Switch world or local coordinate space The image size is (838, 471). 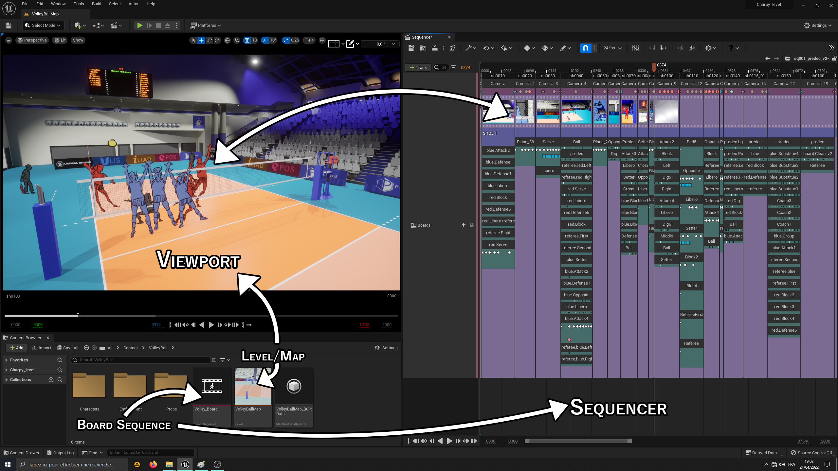pyautogui.click(x=227, y=40)
